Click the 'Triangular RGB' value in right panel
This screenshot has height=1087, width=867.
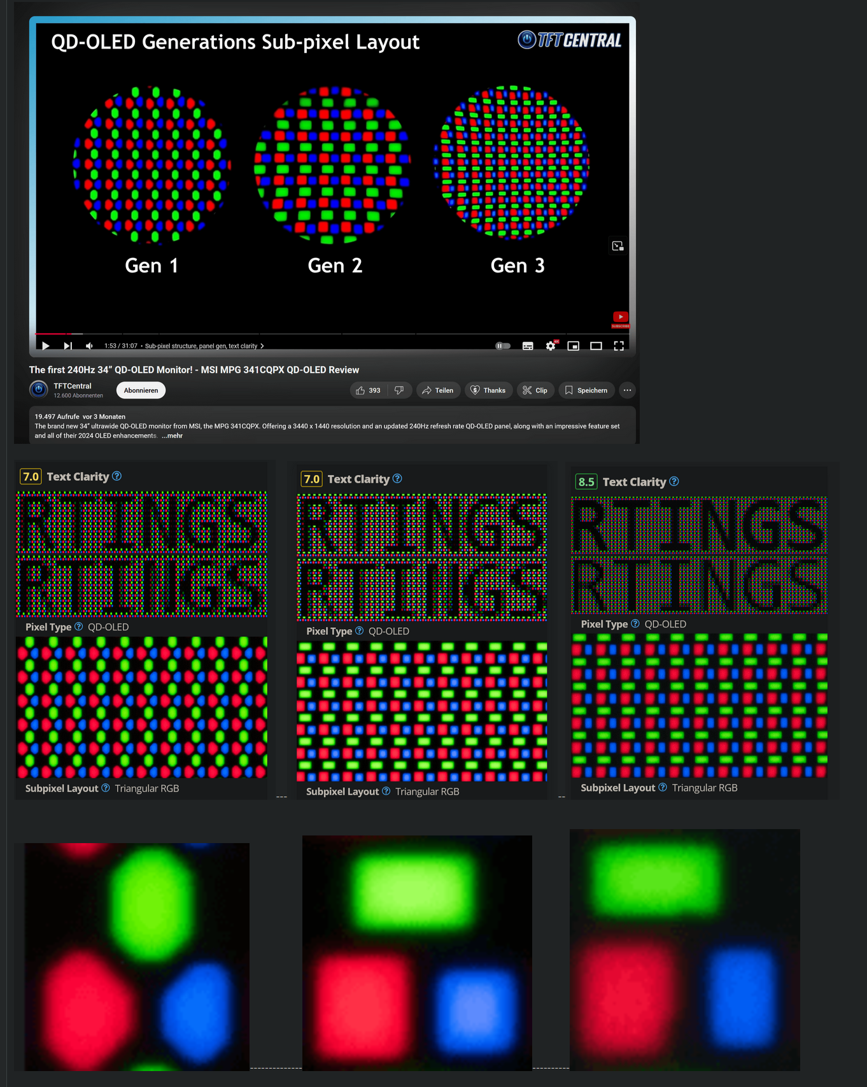(x=705, y=788)
